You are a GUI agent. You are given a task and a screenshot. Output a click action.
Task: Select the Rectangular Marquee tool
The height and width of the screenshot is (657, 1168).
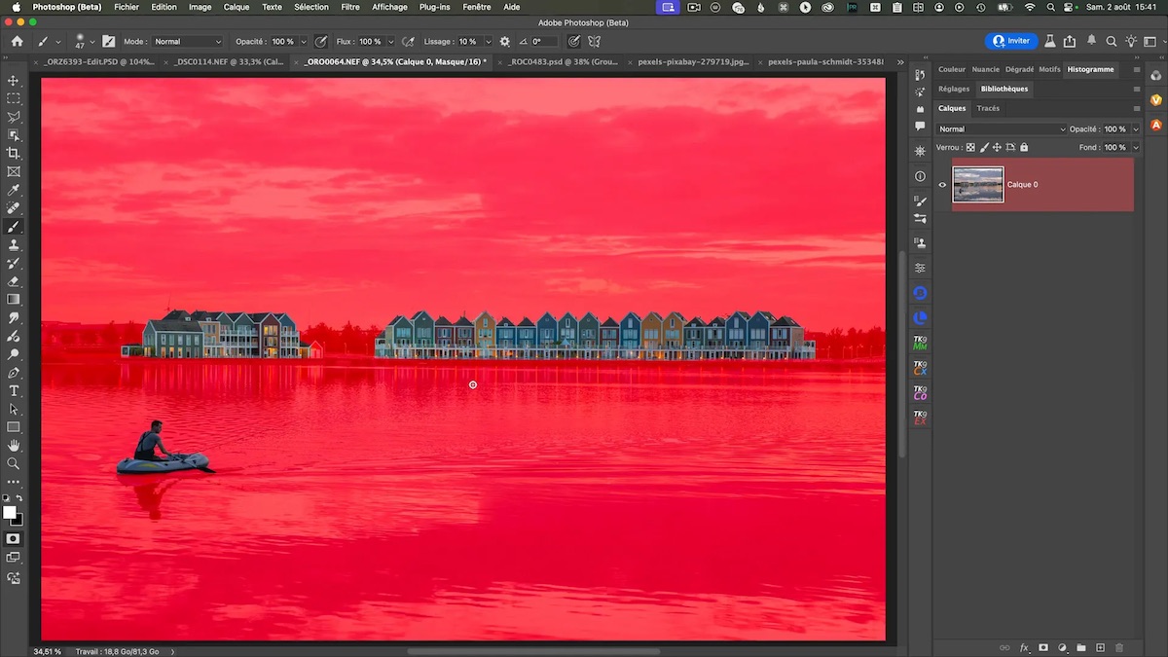coord(14,98)
